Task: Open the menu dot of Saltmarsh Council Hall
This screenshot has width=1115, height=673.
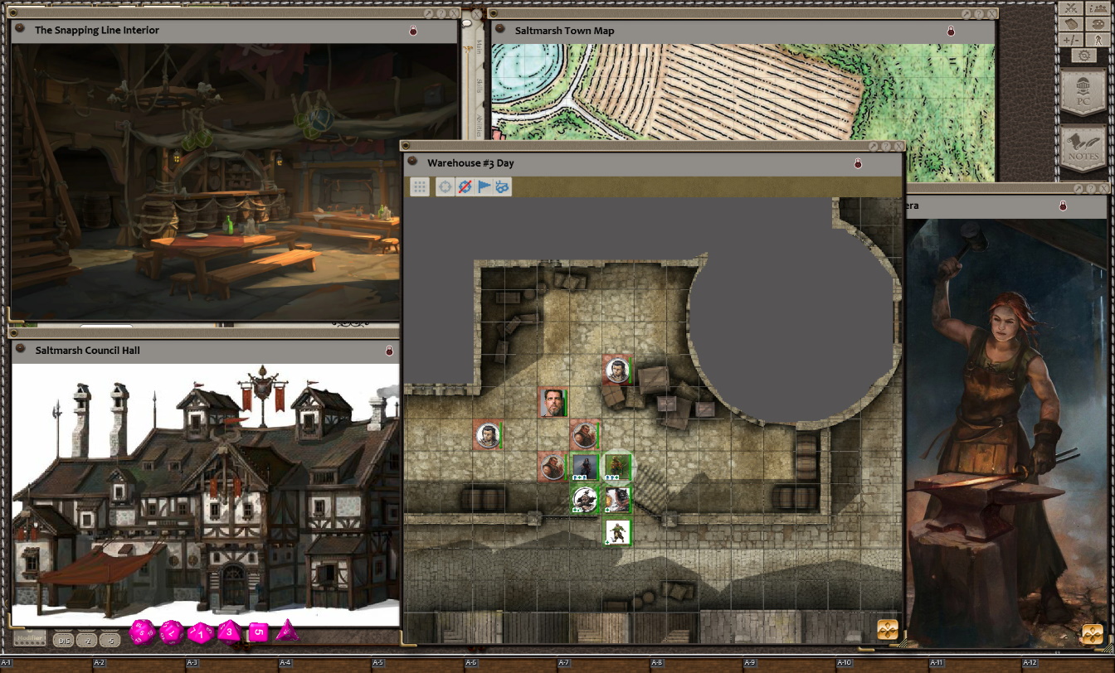Action: pyautogui.click(x=20, y=350)
